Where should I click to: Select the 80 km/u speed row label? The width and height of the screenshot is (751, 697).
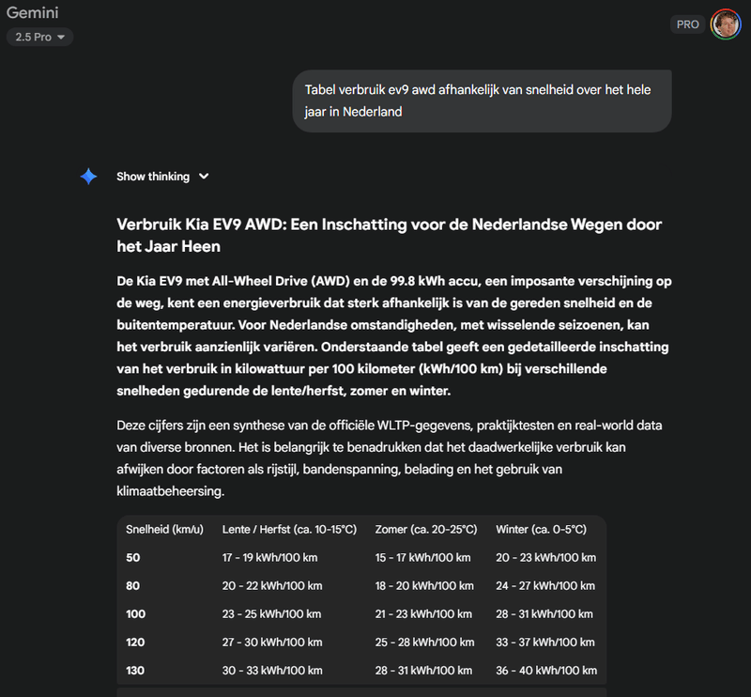point(133,585)
